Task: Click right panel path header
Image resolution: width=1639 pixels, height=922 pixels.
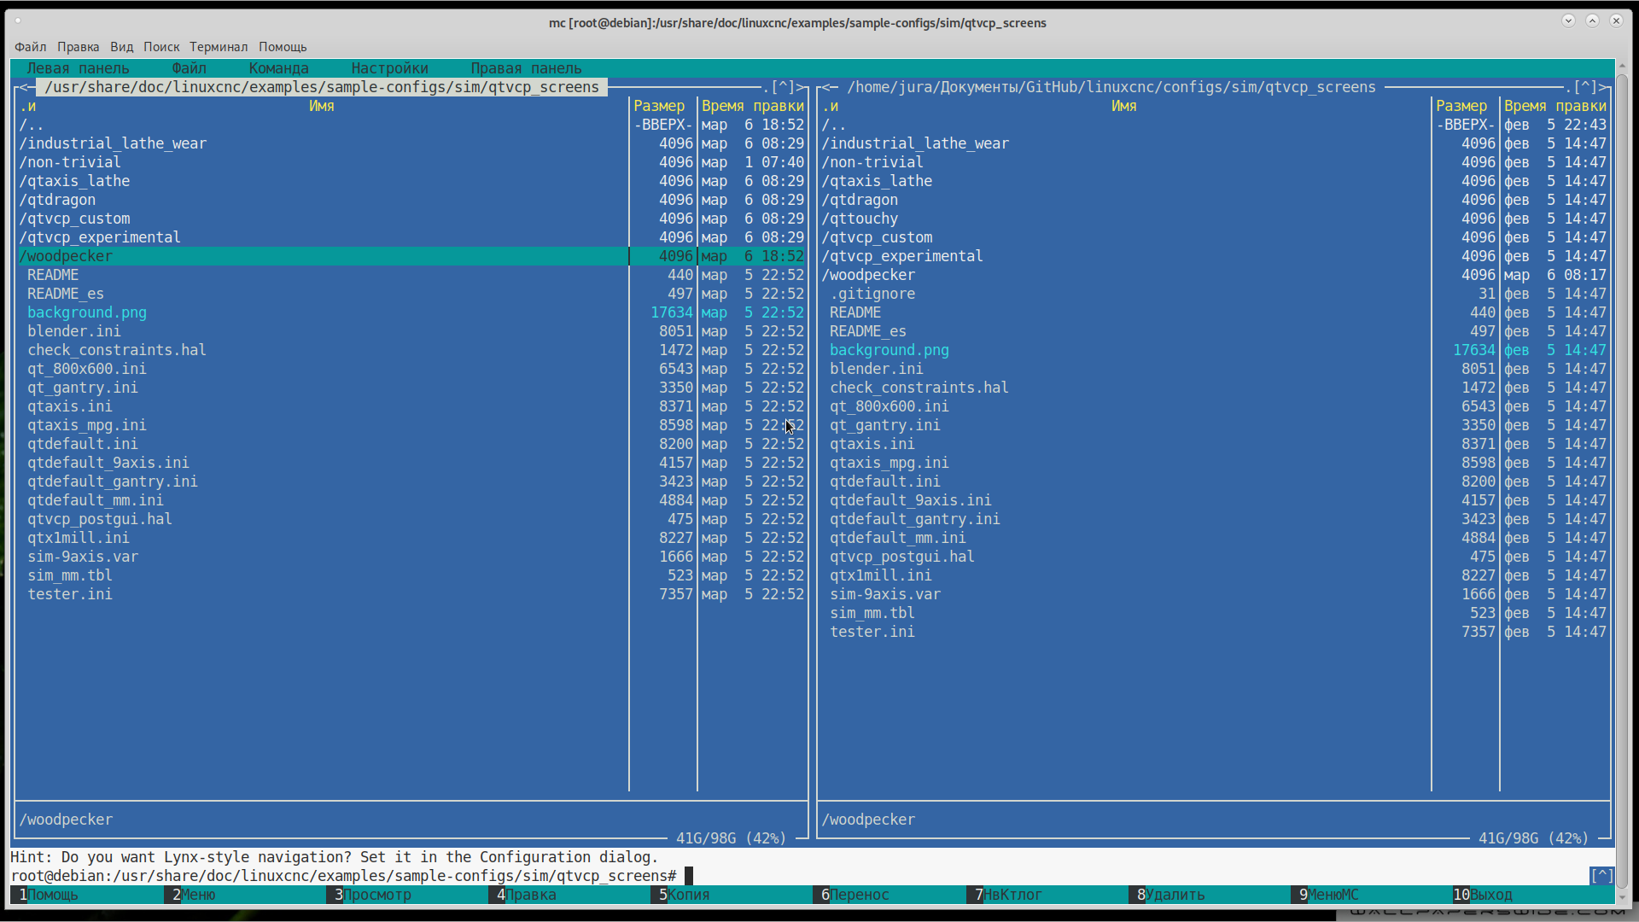Action: click(x=1111, y=87)
